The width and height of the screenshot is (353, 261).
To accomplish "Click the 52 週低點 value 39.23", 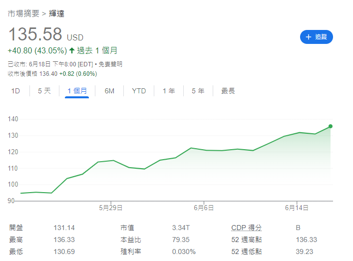I will point(305,252).
